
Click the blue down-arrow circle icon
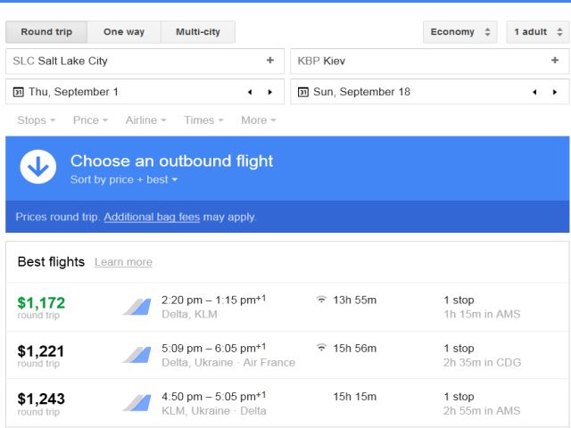pyautogui.click(x=38, y=167)
